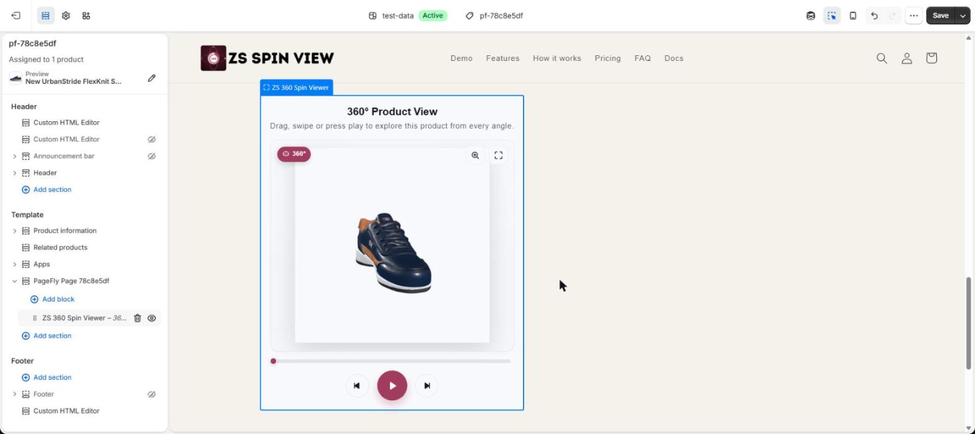Click the tag icon beside pf-78c8e5df
Image resolution: width=975 pixels, height=434 pixels.
coord(469,16)
